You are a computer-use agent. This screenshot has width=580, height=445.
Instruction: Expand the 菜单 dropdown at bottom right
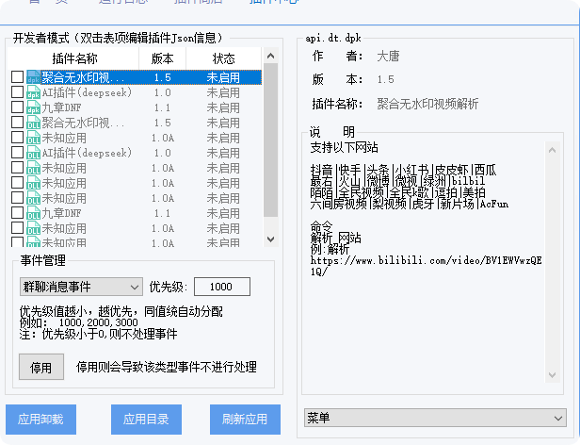coord(434,417)
